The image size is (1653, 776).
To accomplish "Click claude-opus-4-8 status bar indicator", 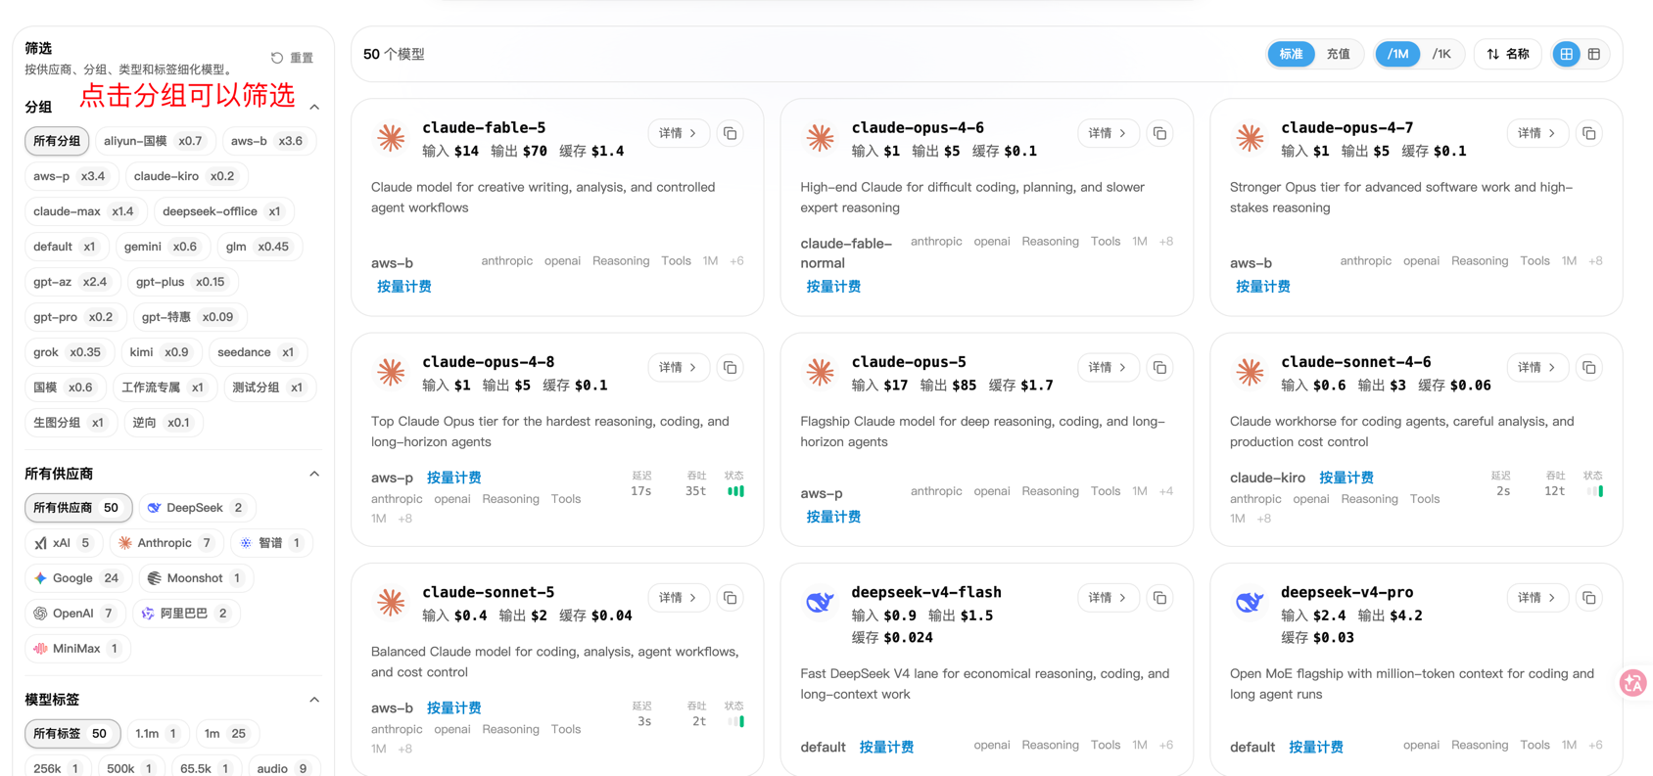I will 735,491.
